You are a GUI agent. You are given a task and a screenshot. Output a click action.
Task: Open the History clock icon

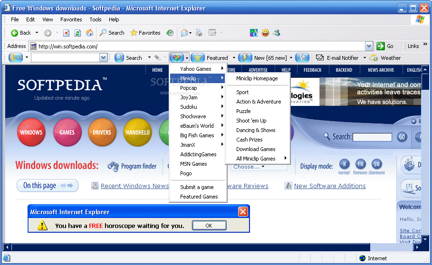[x=170, y=33]
